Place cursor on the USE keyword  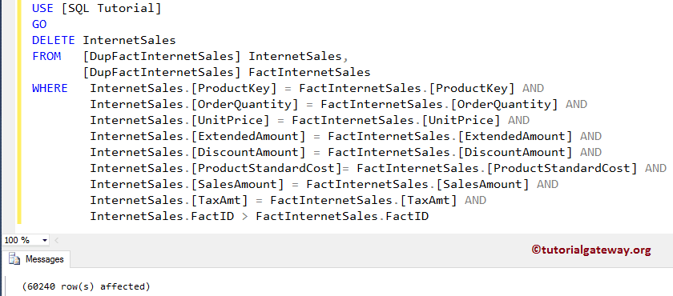pyautogui.click(x=43, y=8)
